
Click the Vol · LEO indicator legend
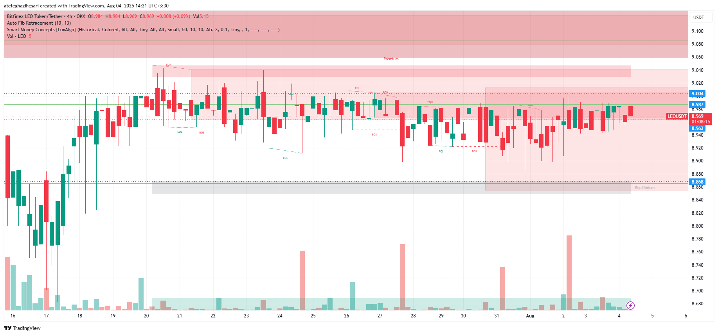(16, 36)
